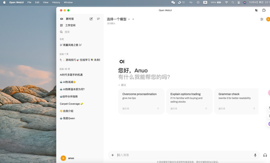Click the 新对话 new chat label
Image resolution: width=270 pixels, height=163 pixels.
tap(70, 19)
